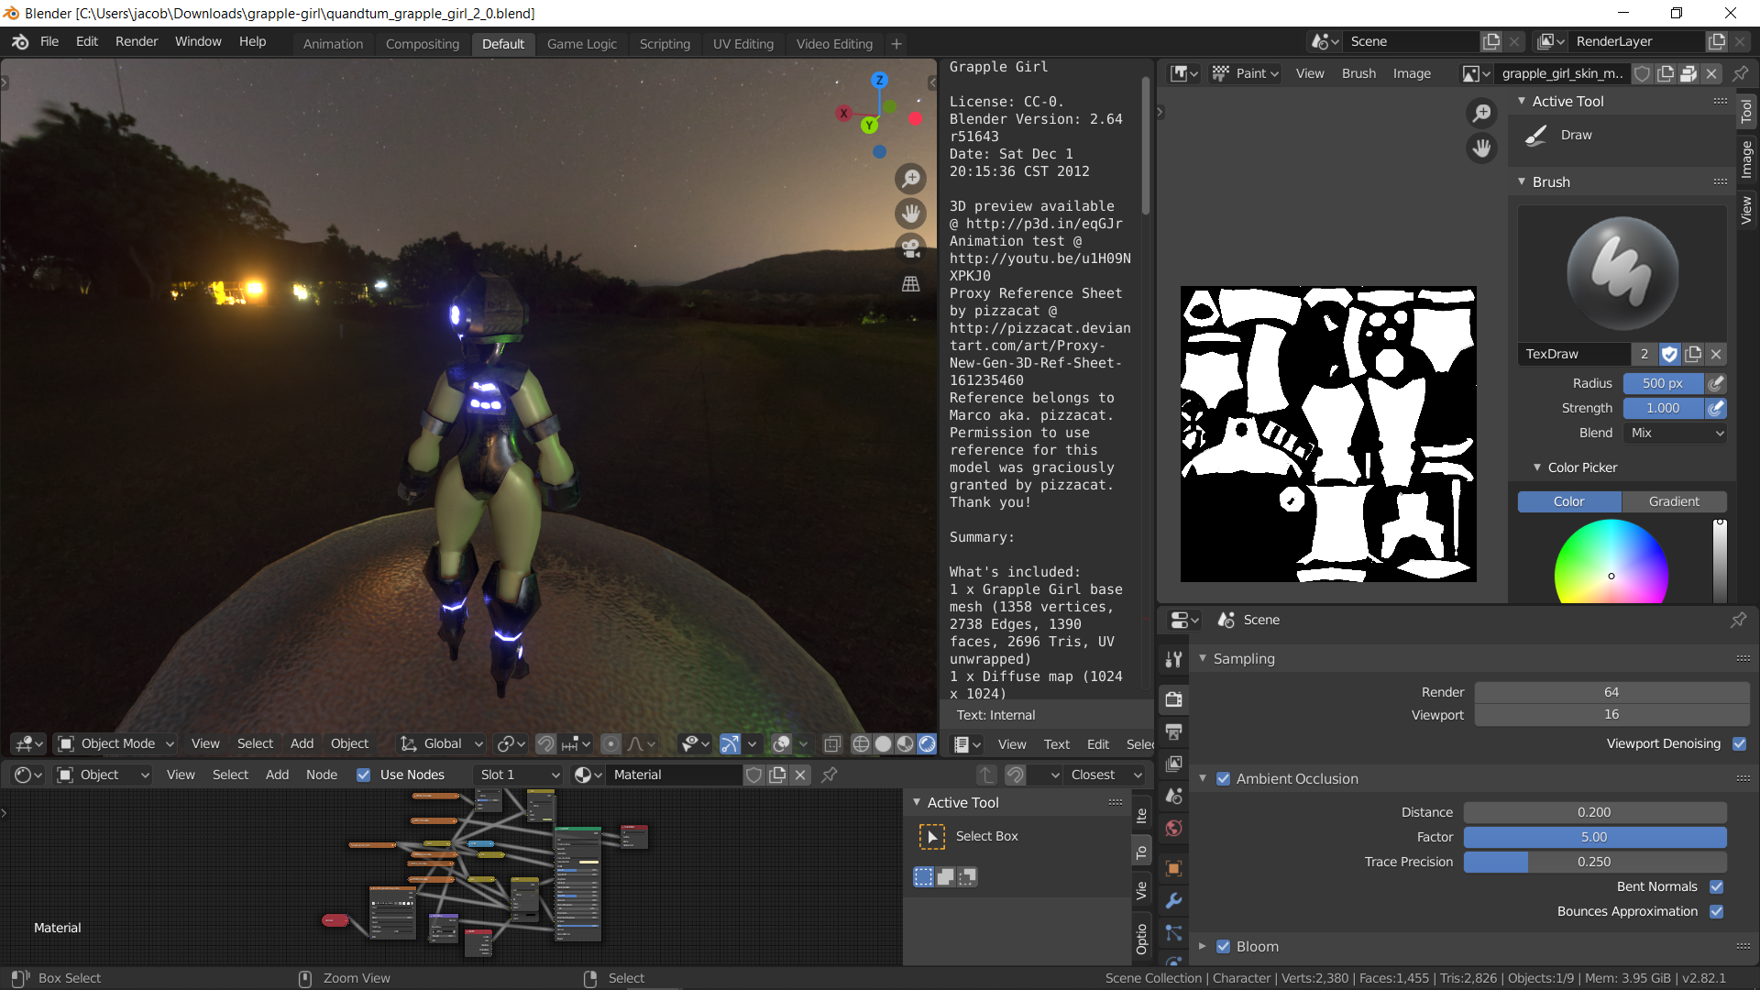Open the Render menu
This screenshot has height=990, width=1760.
pyautogui.click(x=136, y=41)
